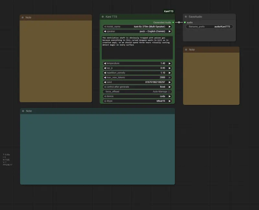Increase temperature with the right arrow
Screen dimensions: 259x210
(170, 63)
